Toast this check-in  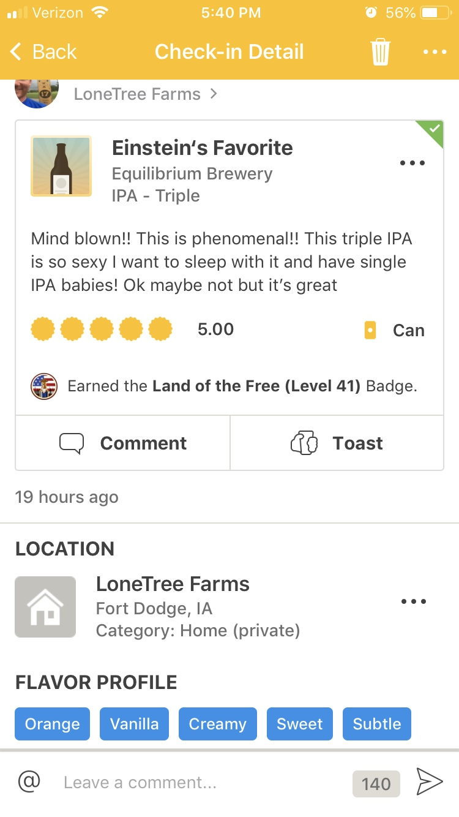[337, 443]
